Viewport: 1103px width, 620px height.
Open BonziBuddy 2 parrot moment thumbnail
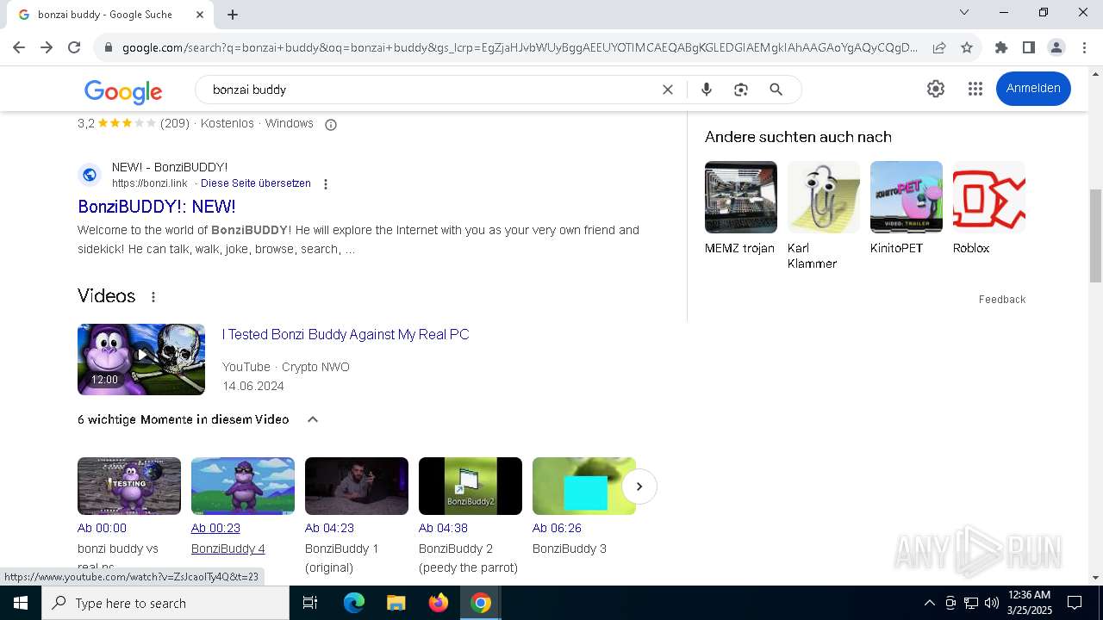[x=470, y=486]
